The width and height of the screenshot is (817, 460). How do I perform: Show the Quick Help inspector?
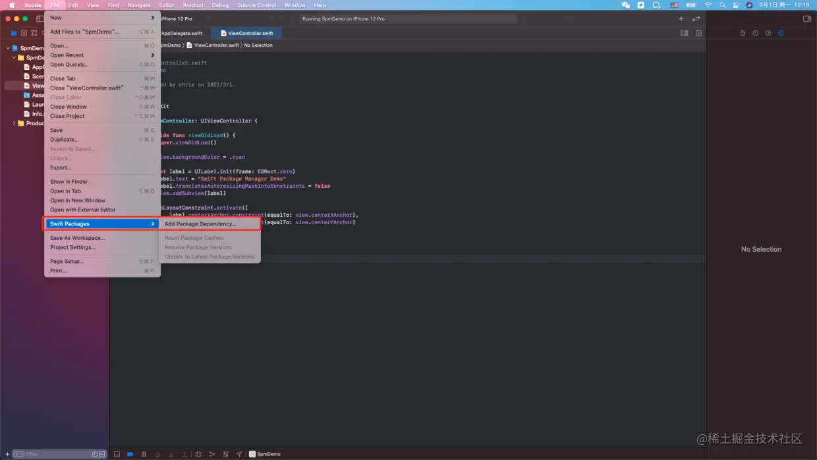pyautogui.click(x=768, y=33)
